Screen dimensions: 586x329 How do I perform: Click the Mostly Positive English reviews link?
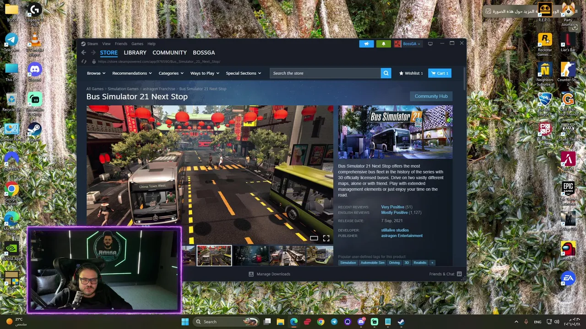pos(394,213)
